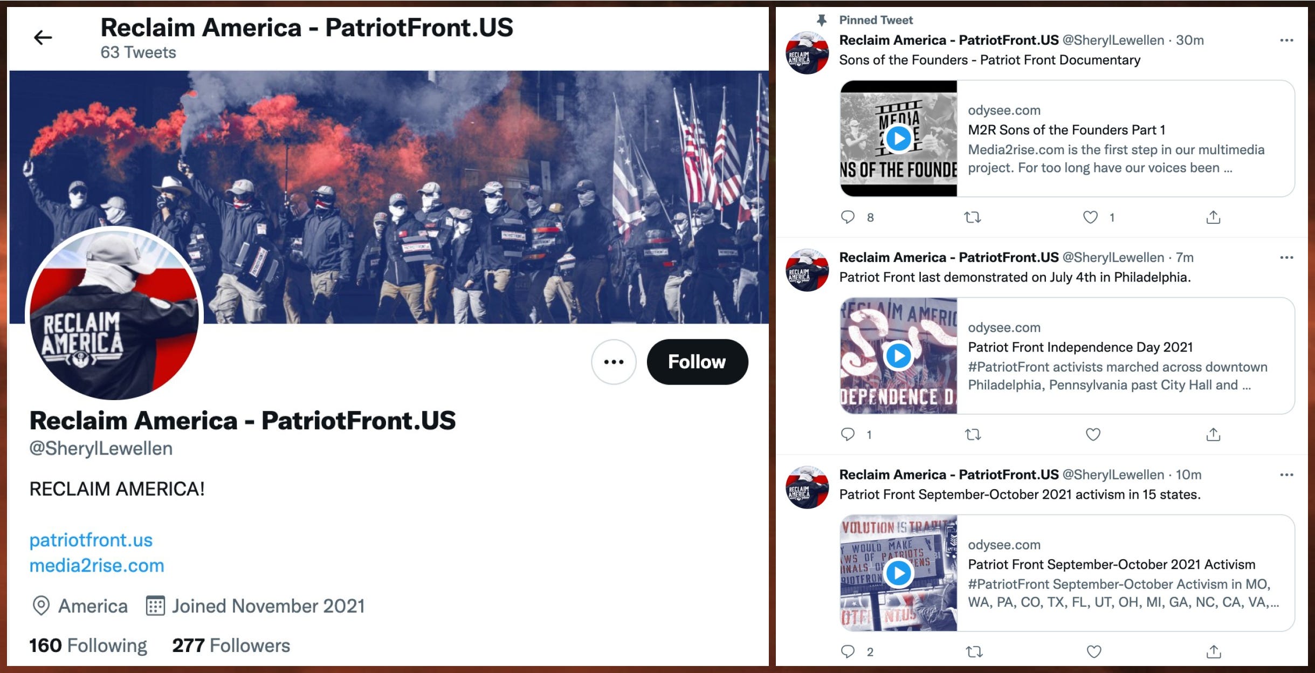The width and height of the screenshot is (1315, 673).
Task: Open the Reclaim America profile picture
Action: tap(114, 314)
